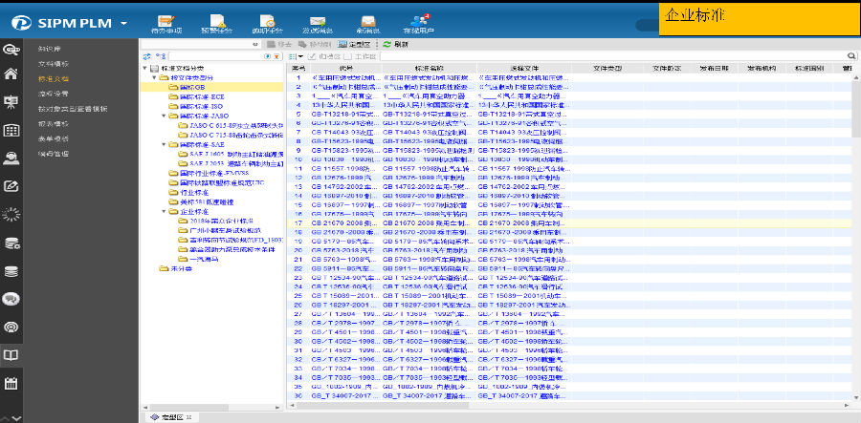Open the SIPM PLM dropdown arrow

point(124,22)
